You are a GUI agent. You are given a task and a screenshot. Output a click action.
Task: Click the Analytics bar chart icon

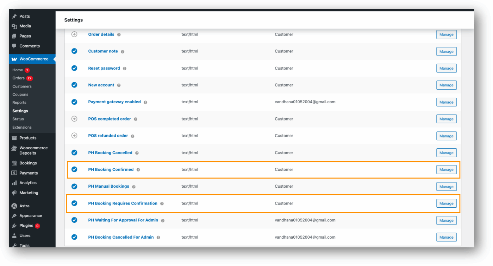tap(14, 183)
